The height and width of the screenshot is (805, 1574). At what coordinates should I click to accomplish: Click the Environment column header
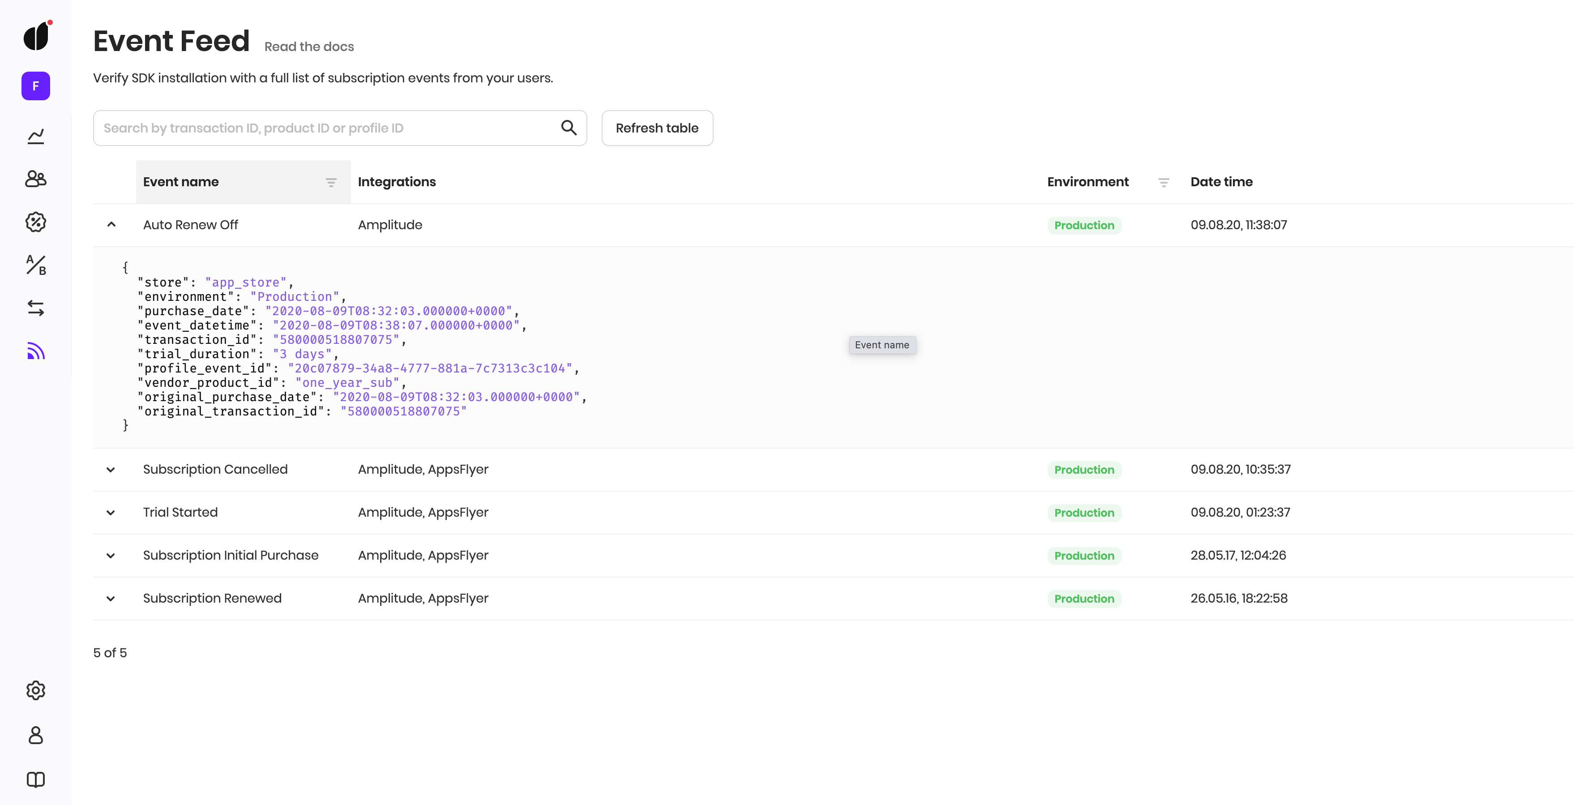(x=1088, y=181)
